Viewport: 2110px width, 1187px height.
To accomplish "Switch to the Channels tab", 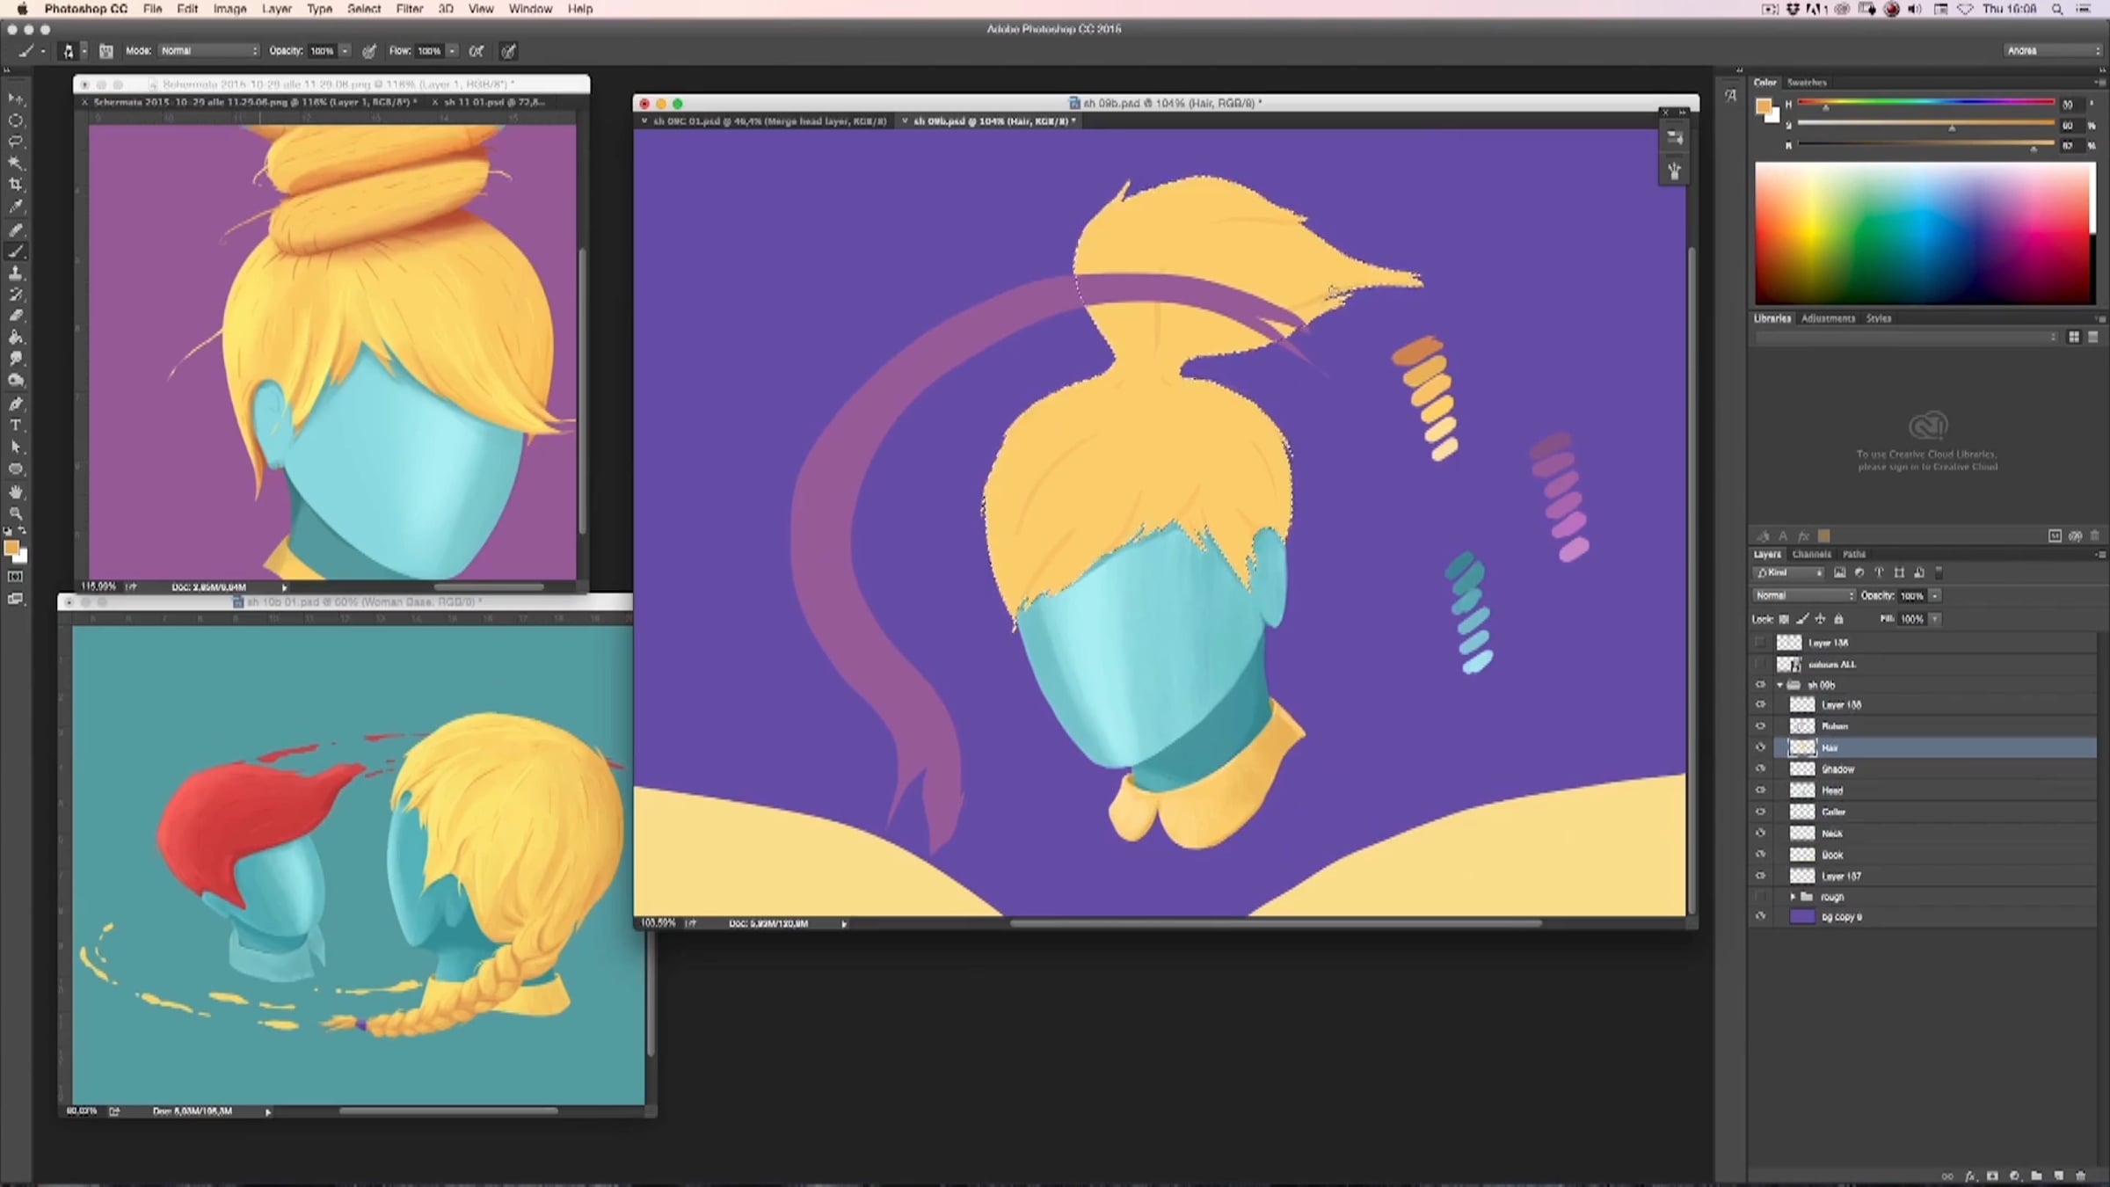I will (x=1811, y=555).
